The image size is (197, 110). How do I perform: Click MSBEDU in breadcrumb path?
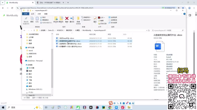tap(60, 30)
